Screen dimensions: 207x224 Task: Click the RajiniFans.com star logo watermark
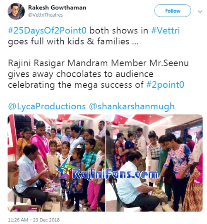point(64,169)
